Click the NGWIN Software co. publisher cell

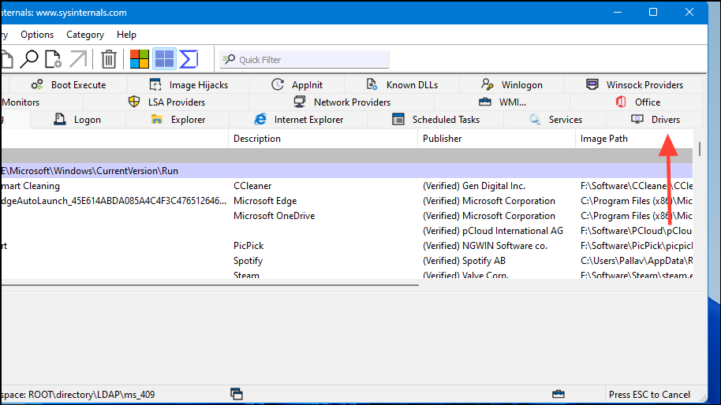485,246
